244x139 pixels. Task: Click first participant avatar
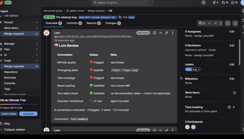tap(187, 127)
